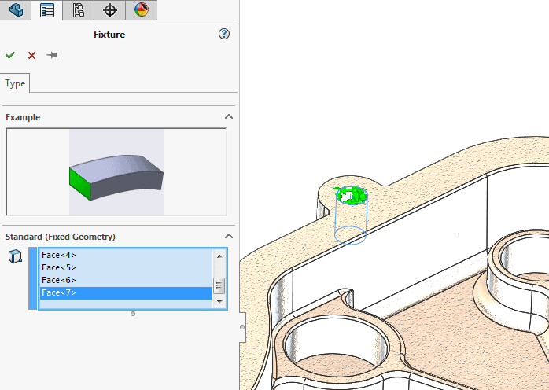Screen dimensions: 549x390
Task: Collapse the Example section
Action: click(x=229, y=117)
